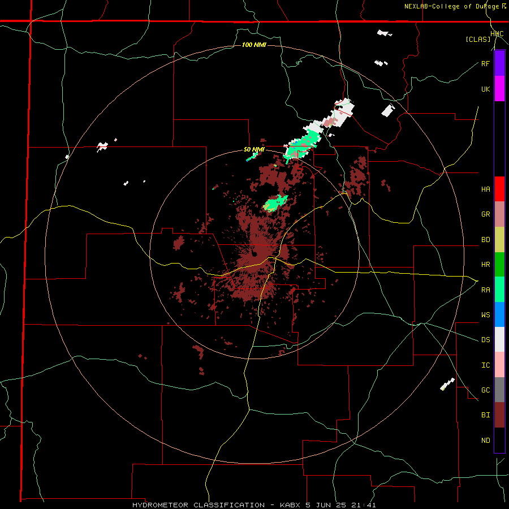The height and width of the screenshot is (509, 509).
Task: Click the GR graupel legend swatch
Action: [499, 214]
